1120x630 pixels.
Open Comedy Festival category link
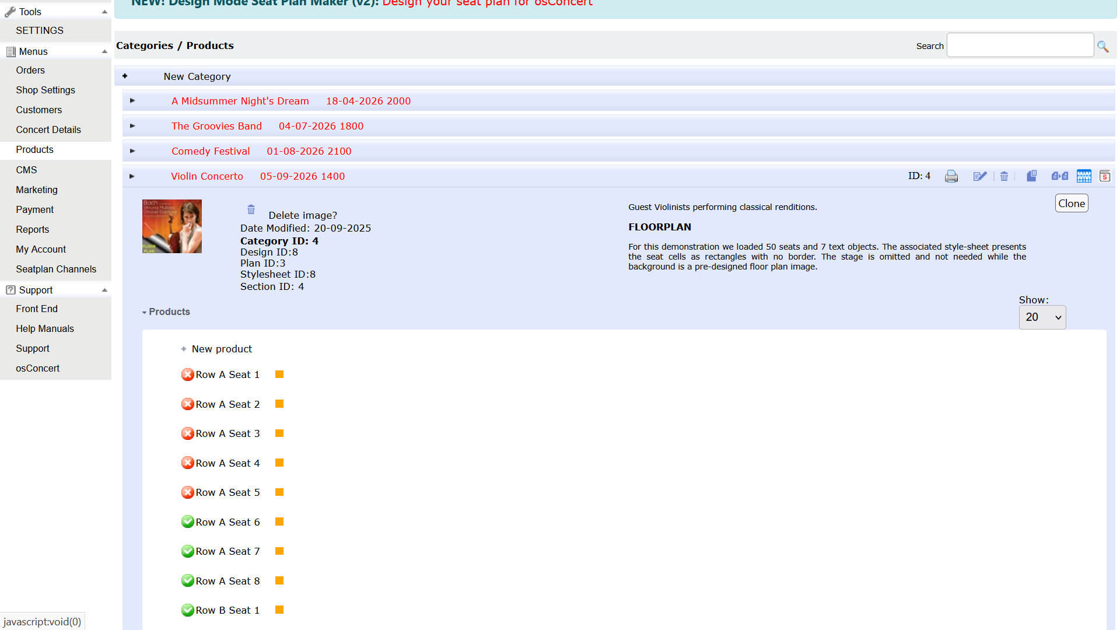coord(211,151)
